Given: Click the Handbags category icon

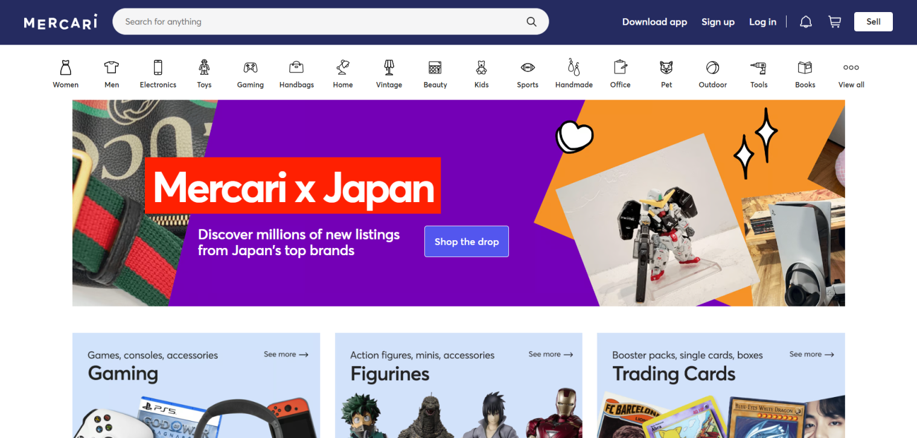Looking at the screenshot, I should (296, 72).
